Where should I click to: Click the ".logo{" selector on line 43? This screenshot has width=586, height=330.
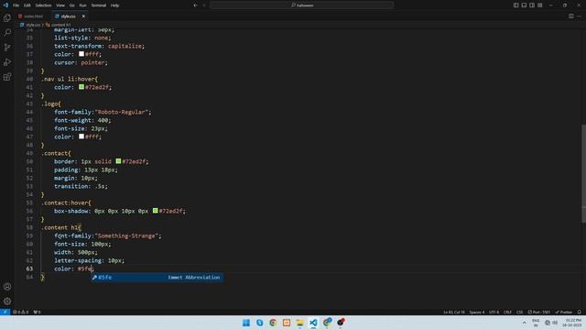pos(51,104)
